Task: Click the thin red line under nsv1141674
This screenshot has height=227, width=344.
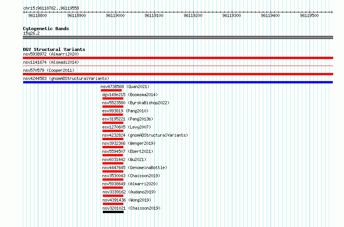Action: click(x=178, y=66)
